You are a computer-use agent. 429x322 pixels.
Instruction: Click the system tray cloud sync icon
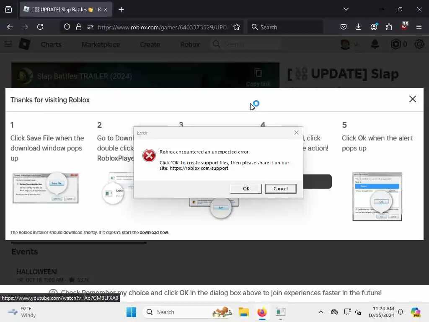(334, 312)
